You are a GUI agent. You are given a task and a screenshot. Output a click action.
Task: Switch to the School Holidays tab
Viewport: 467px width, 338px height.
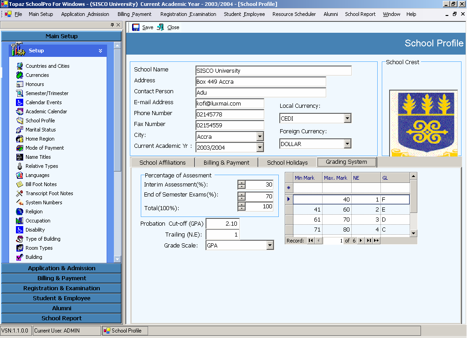pyautogui.click(x=287, y=162)
